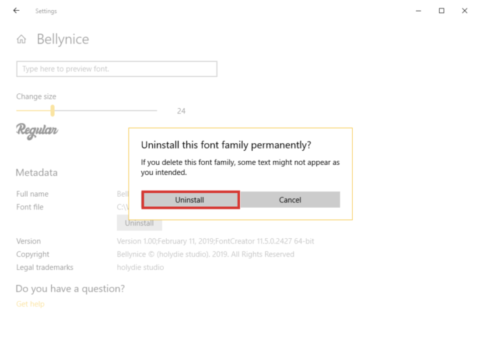Screen dimensions: 481x345
Task: Select the Version information text
Action: pos(215,241)
